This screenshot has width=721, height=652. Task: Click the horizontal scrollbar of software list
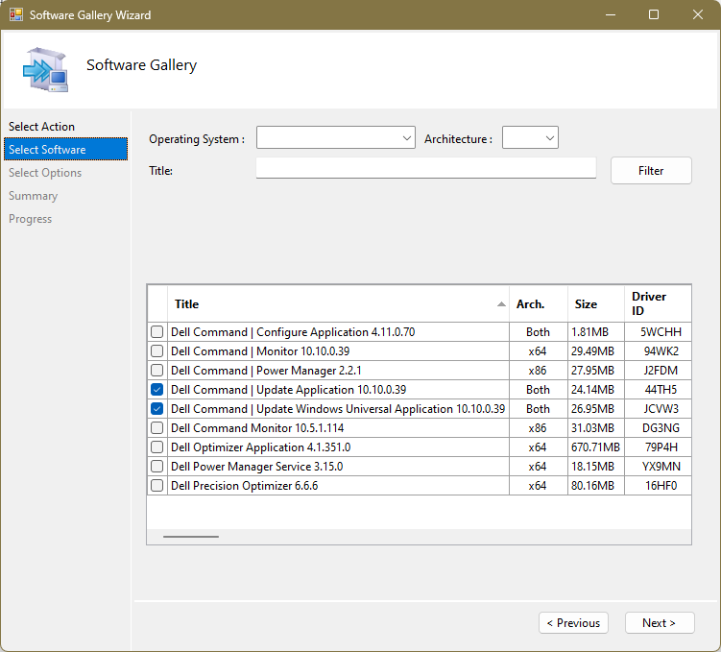191,537
